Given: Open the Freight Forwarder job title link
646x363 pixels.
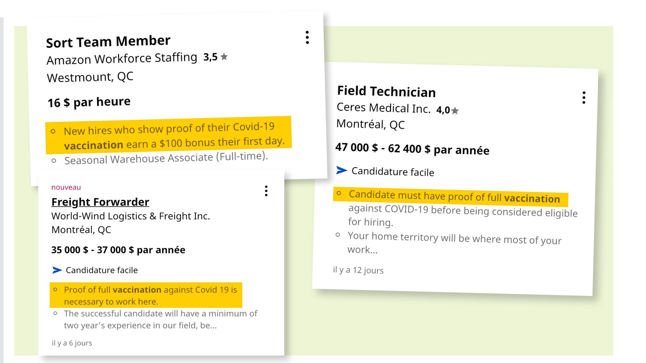Looking at the screenshot, I should (x=100, y=202).
